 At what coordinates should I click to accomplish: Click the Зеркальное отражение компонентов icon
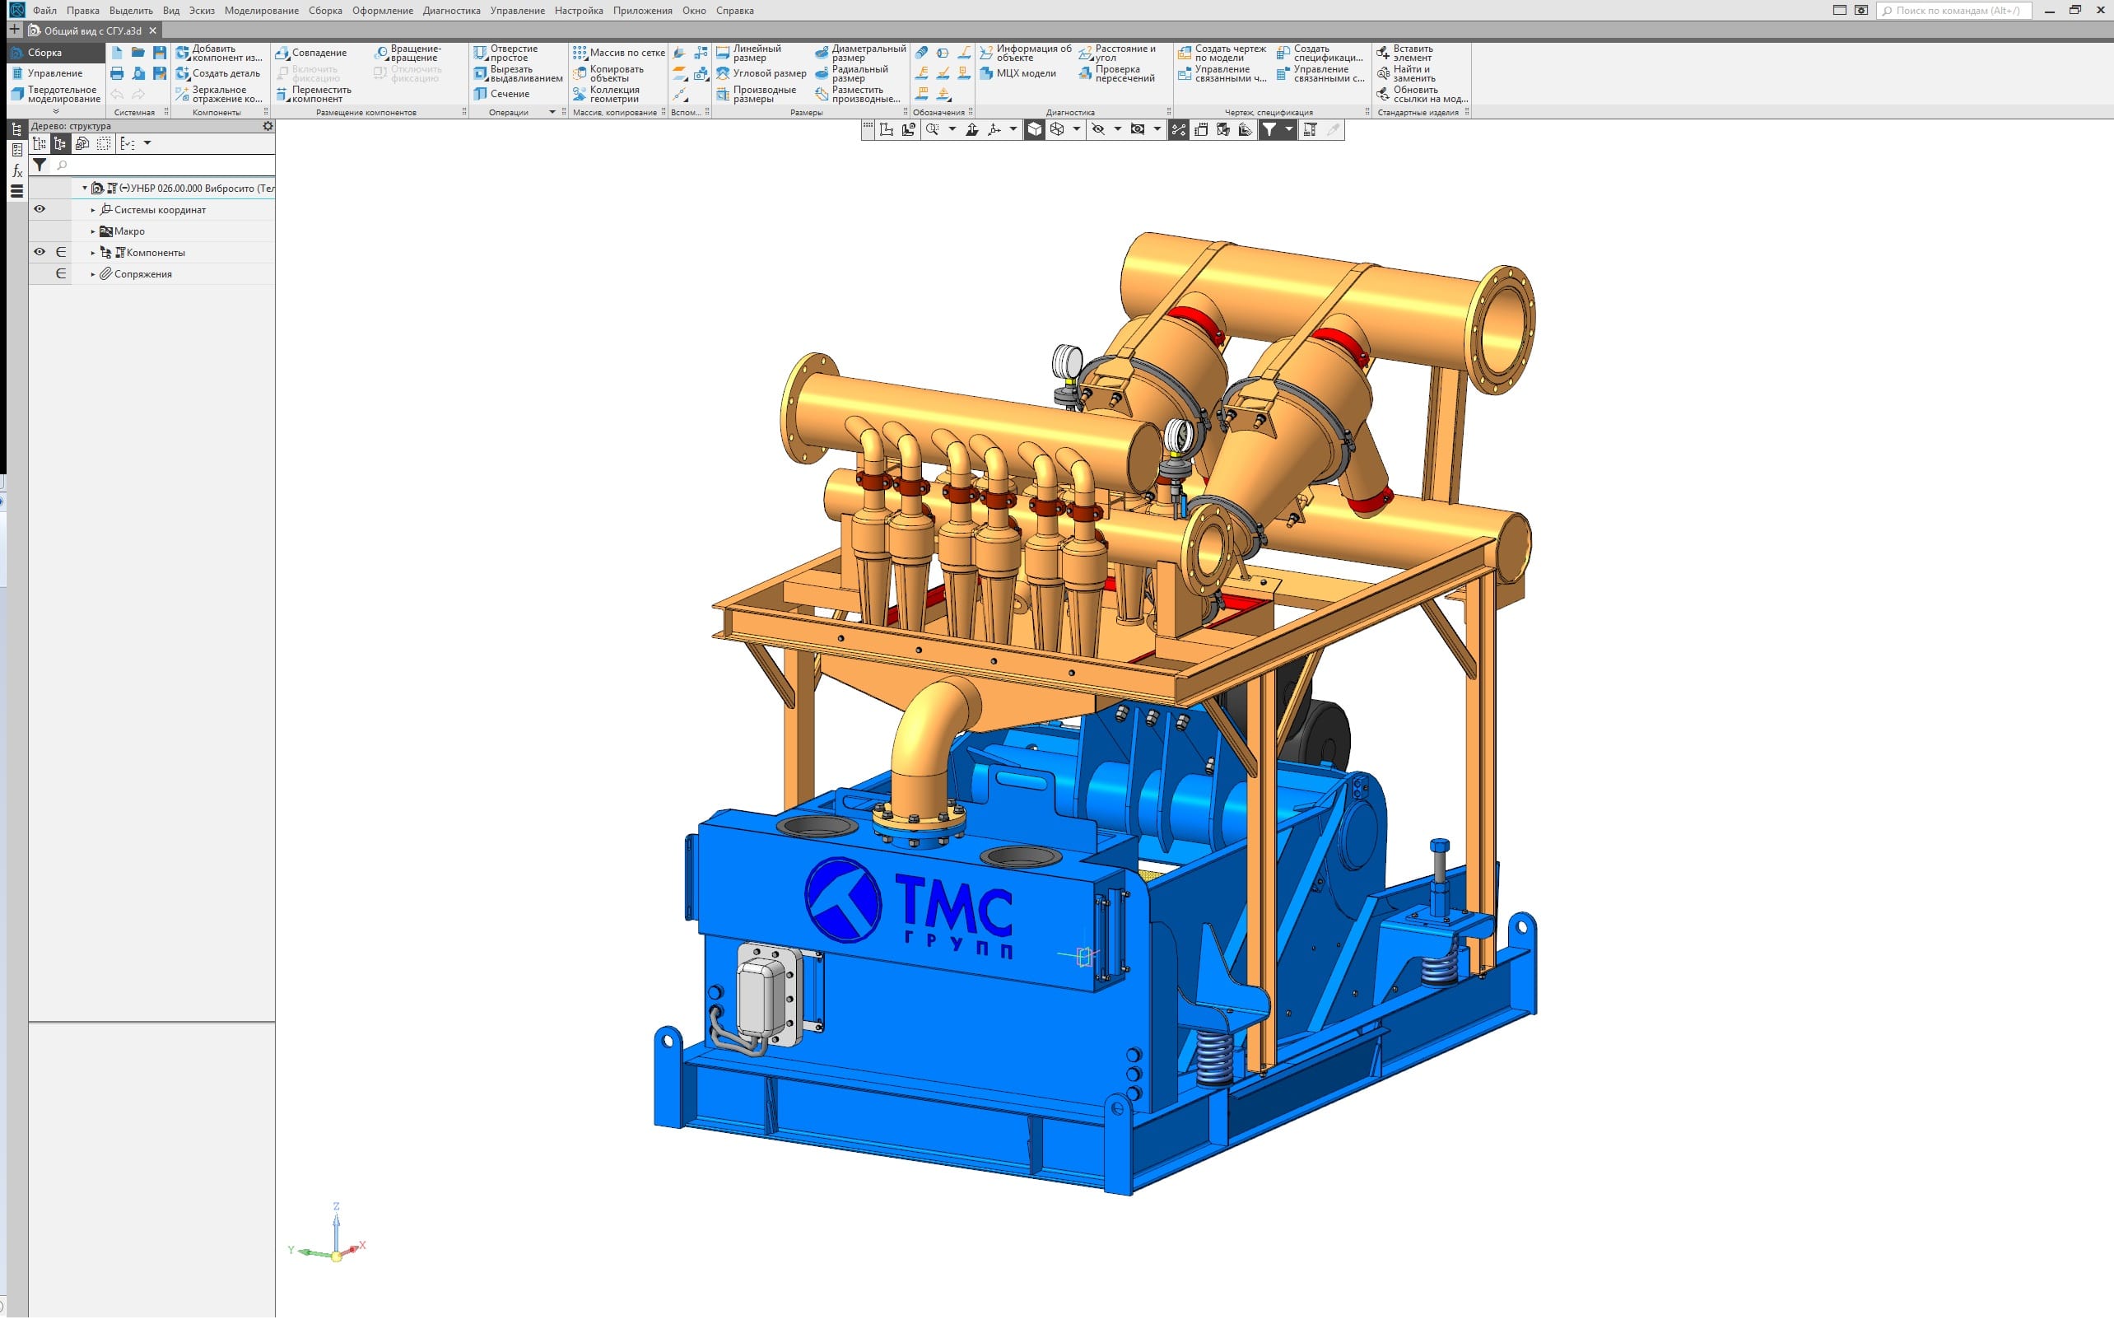click(182, 94)
